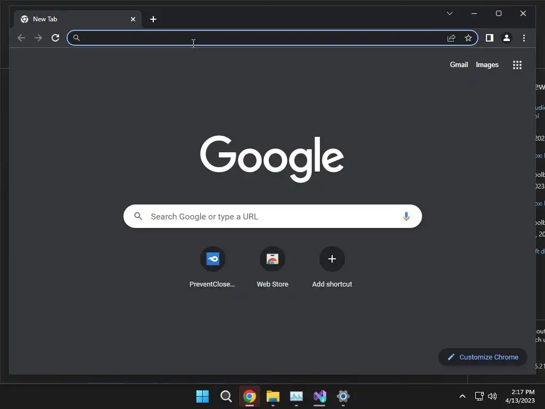
Task: Click the Customize Chrome button
Action: [483, 357]
